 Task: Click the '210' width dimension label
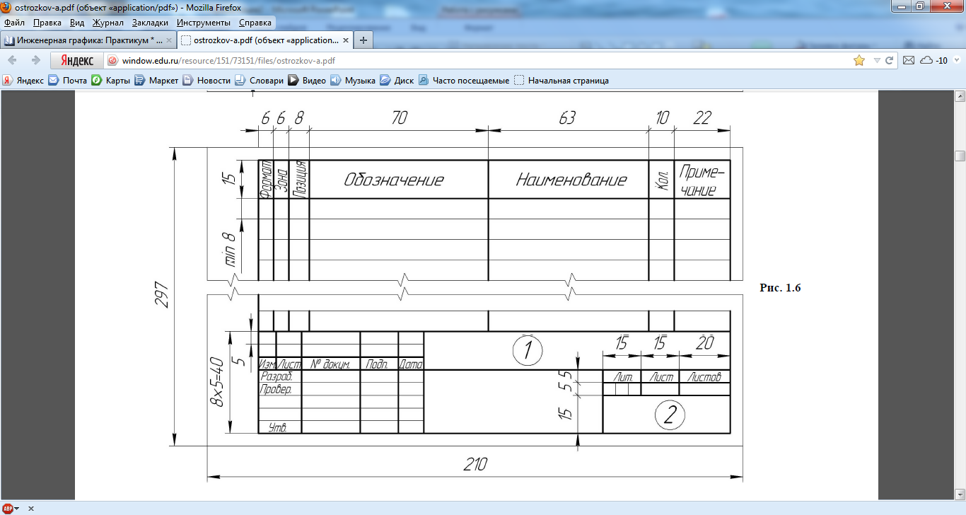coord(475,465)
